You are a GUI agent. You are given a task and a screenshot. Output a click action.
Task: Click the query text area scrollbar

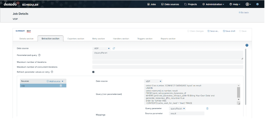[238, 93]
